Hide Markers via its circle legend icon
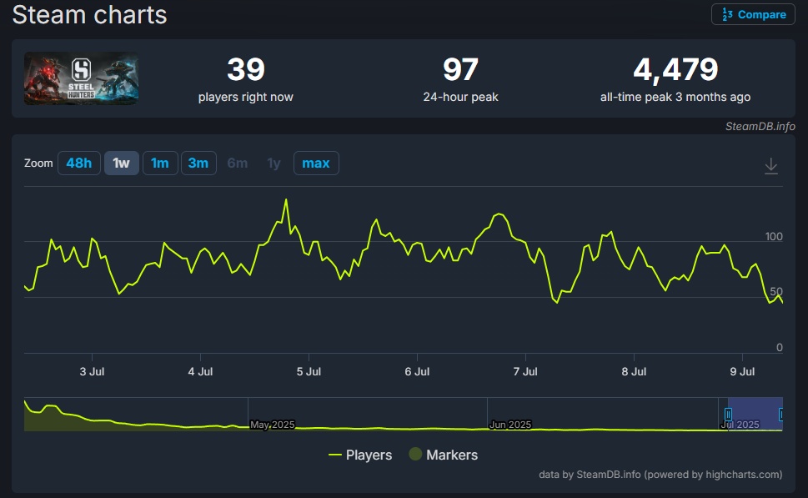The height and width of the screenshot is (498, 808). pyautogui.click(x=415, y=455)
